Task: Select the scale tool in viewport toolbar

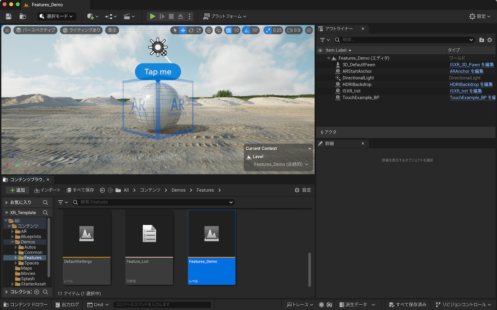Action: click(199, 30)
